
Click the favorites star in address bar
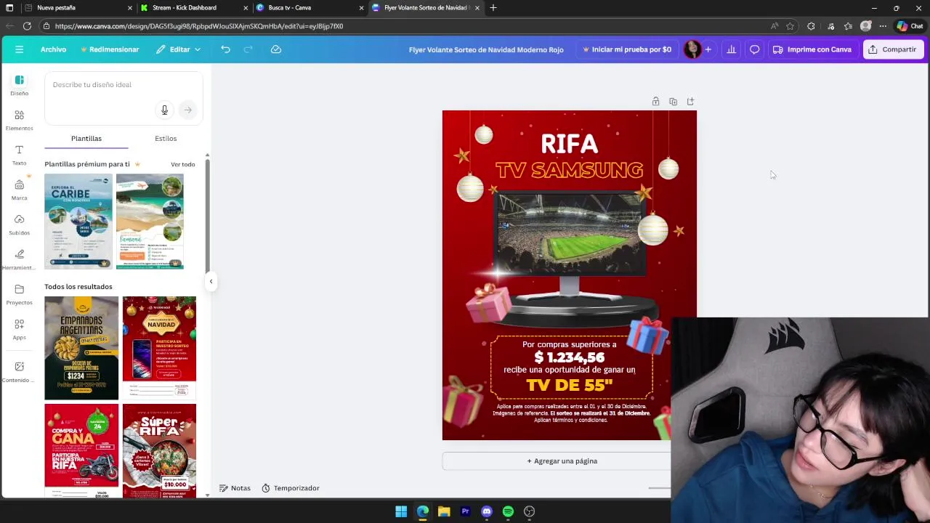tap(790, 26)
